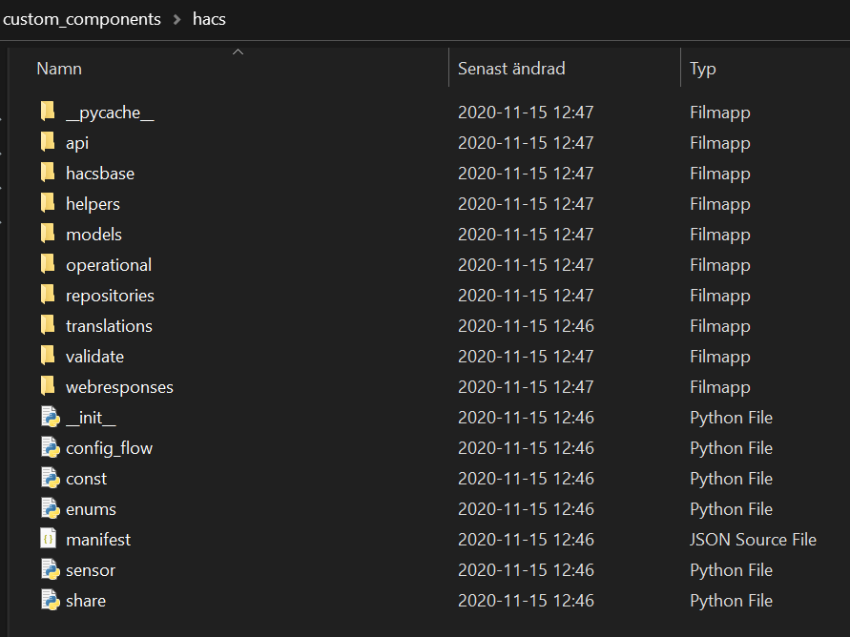Click the helpers folder icon
The image size is (850, 637).
pyautogui.click(x=48, y=202)
